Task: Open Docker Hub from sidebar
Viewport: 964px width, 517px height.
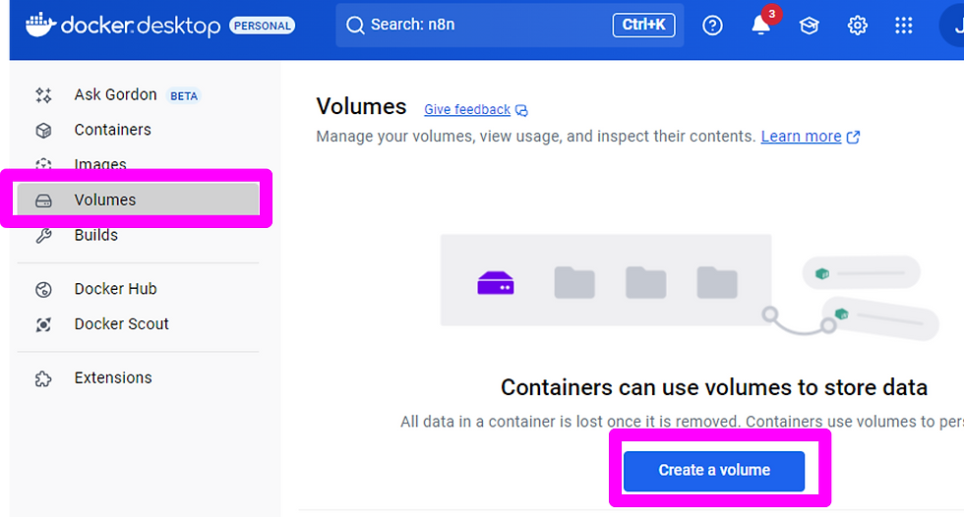Action: click(x=116, y=289)
